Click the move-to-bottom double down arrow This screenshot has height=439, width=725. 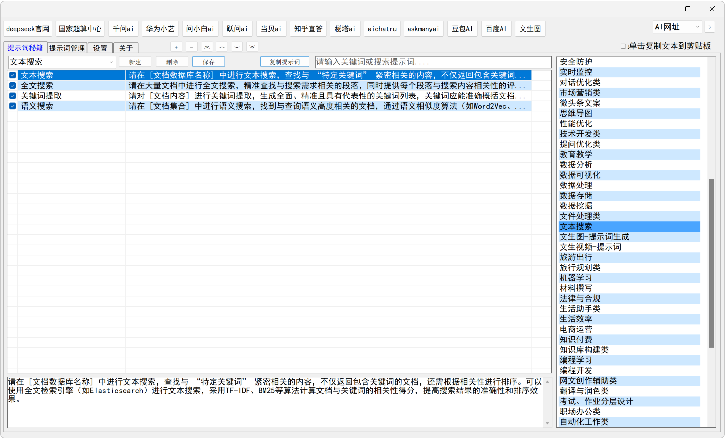pyautogui.click(x=252, y=47)
